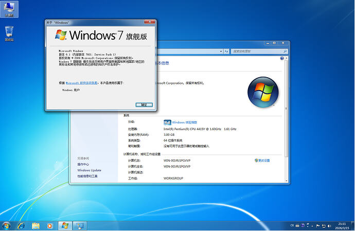Image resolution: width=355 pixels, height=231 pixels.
Task: Open the Computer desktop icon
Action: (9, 9)
